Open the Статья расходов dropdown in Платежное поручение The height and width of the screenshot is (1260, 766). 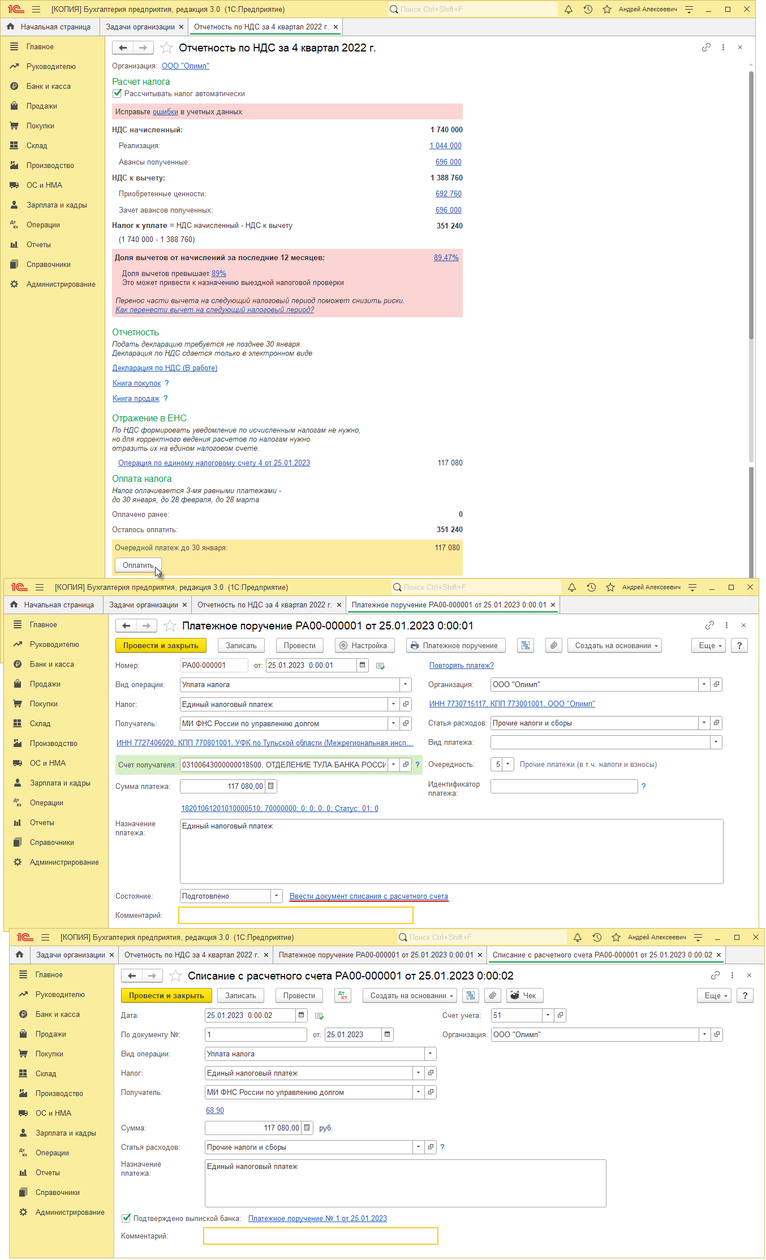click(704, 723)
